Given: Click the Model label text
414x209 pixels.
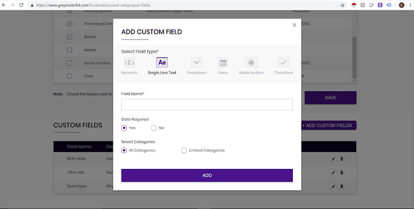Looking at the screenshot, I should (x=90, y=50).
